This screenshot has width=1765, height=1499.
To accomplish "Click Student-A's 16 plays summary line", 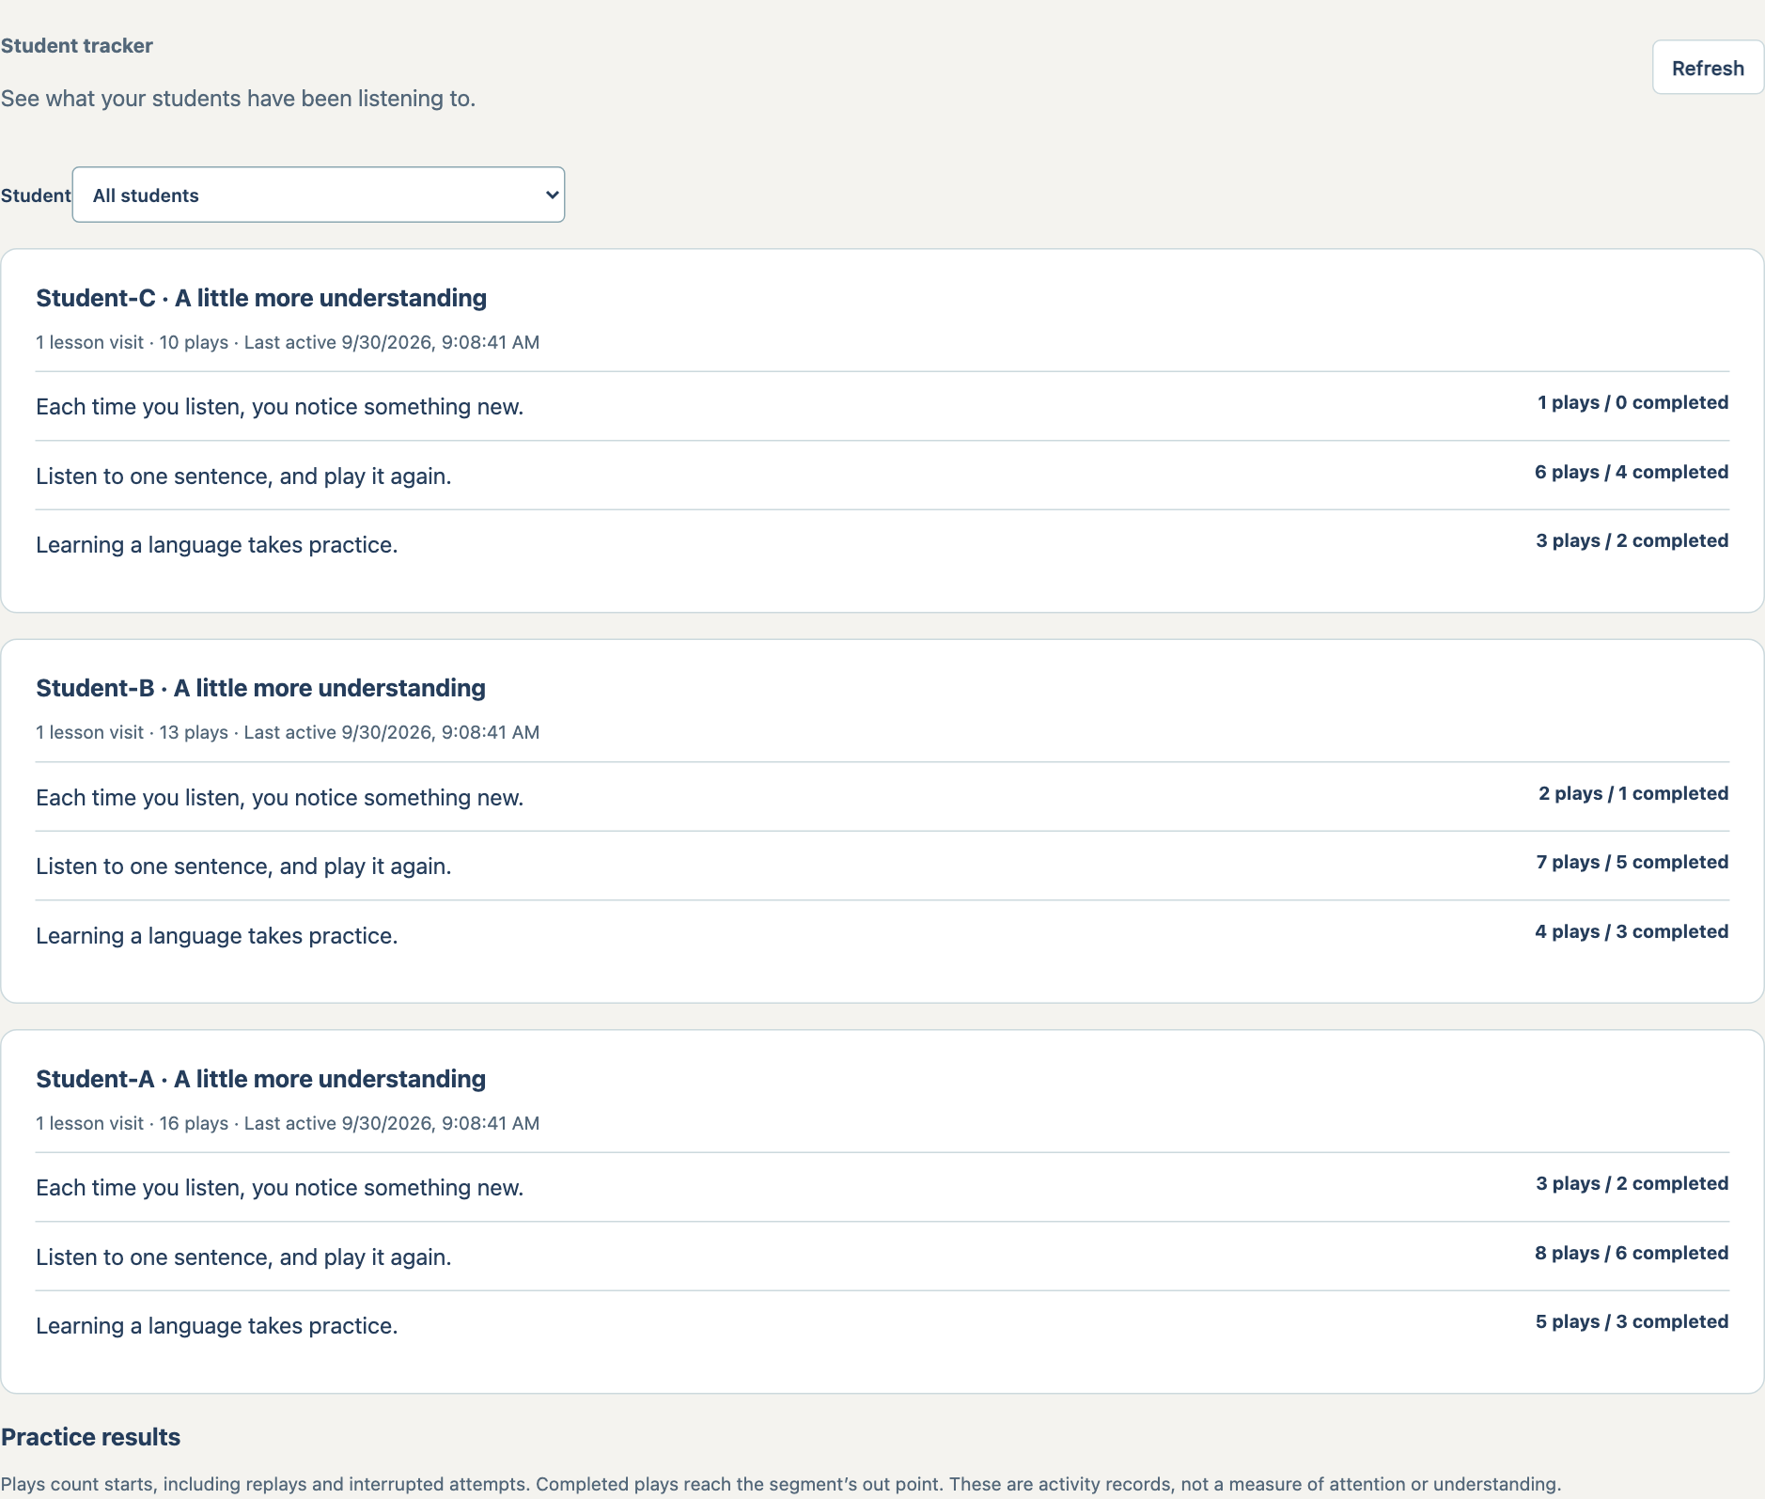I will (288, 1123).
